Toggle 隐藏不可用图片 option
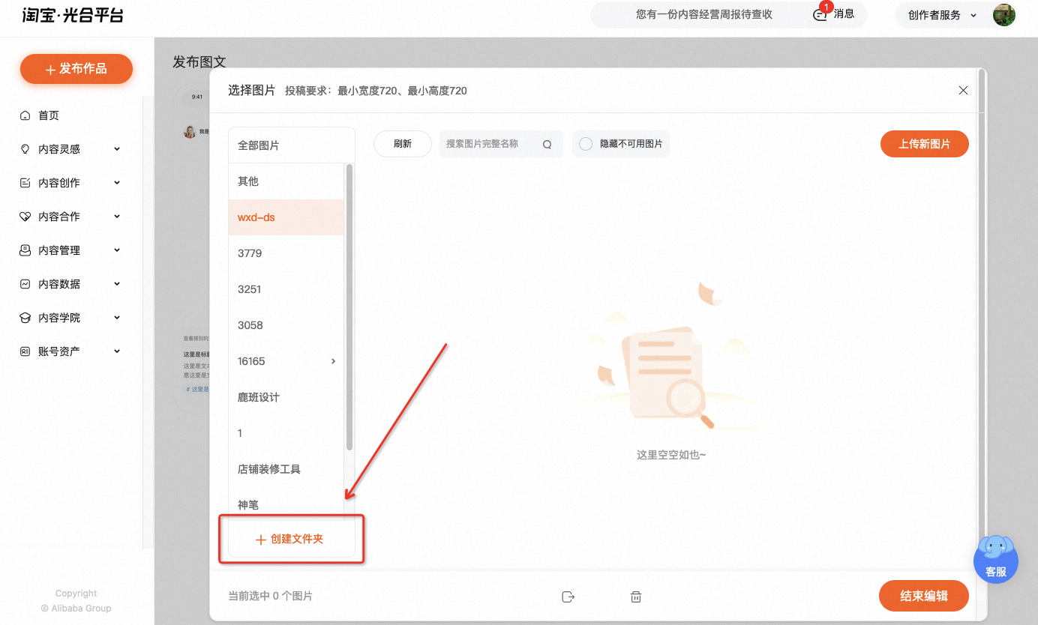 point(586,144)
